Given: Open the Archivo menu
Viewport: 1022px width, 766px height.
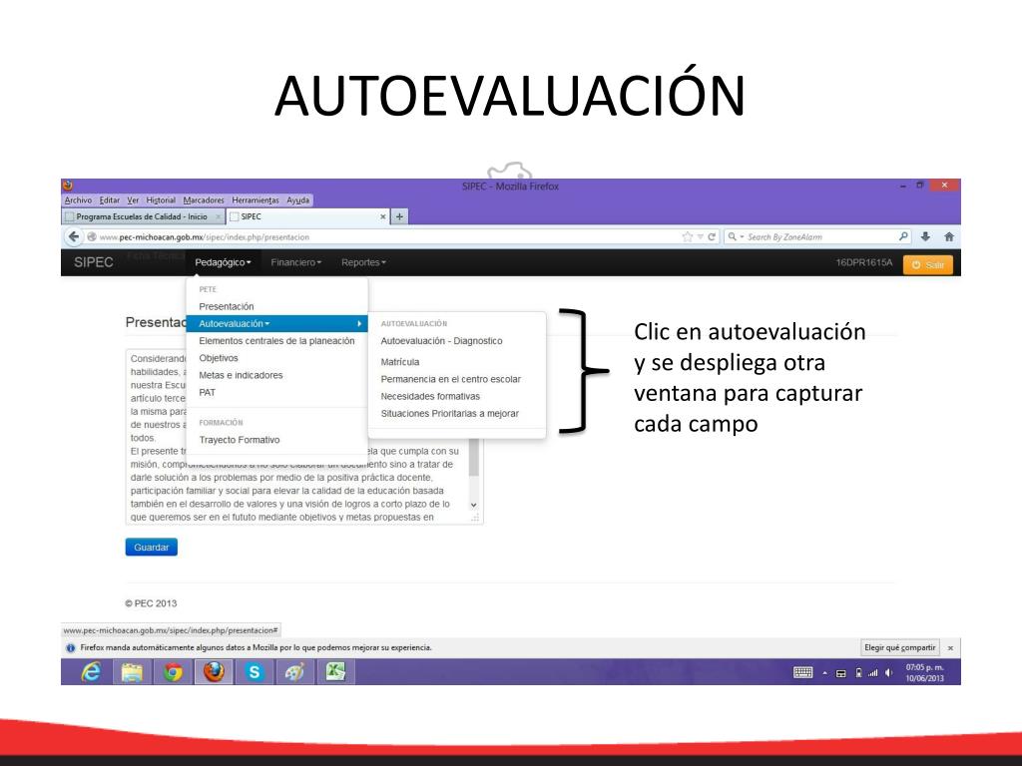Looking at the screenshot, I should (78, 199).
